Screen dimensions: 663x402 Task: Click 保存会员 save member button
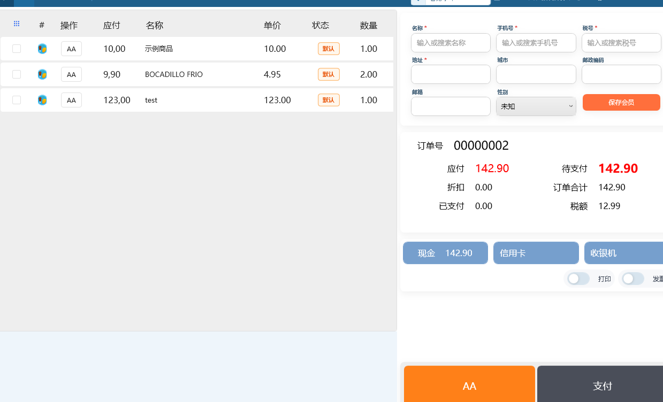point(621,102)
